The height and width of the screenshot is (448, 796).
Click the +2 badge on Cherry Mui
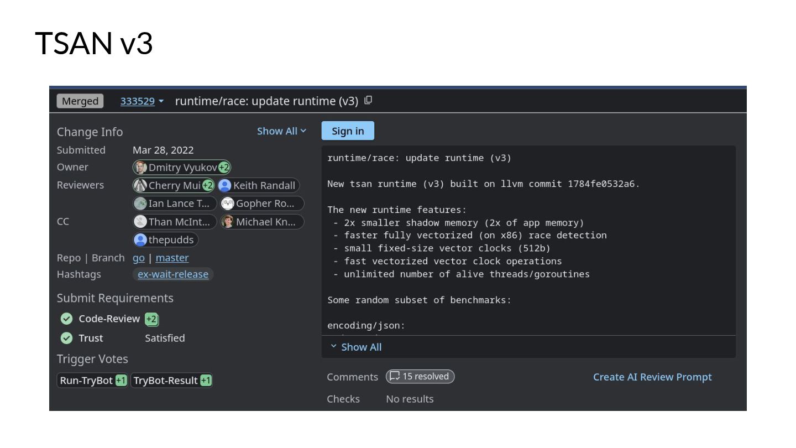[208, 185]
